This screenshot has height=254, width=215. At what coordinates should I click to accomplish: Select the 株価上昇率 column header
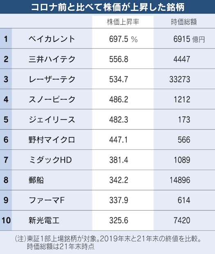123,22
